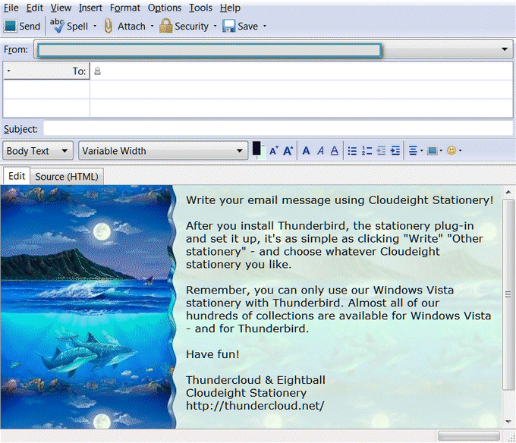Image resolution: width=516 pixels, height=443 pixels.
Task: Open the Security dropdown arrow
Action: tap(215, 26)
